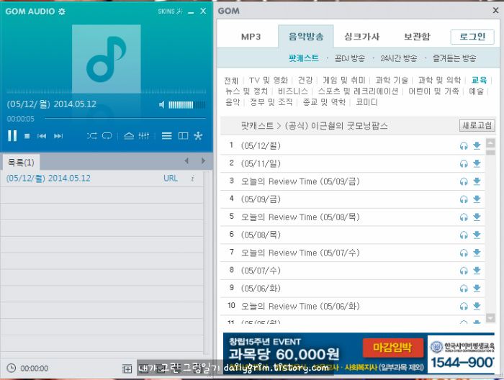Screen dimensions: 504x380
Task: Adjust the volume level bar
Action: click(186, 105)
